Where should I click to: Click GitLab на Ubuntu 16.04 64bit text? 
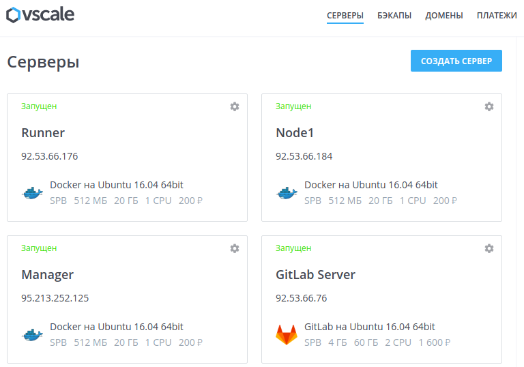(369, 327)
